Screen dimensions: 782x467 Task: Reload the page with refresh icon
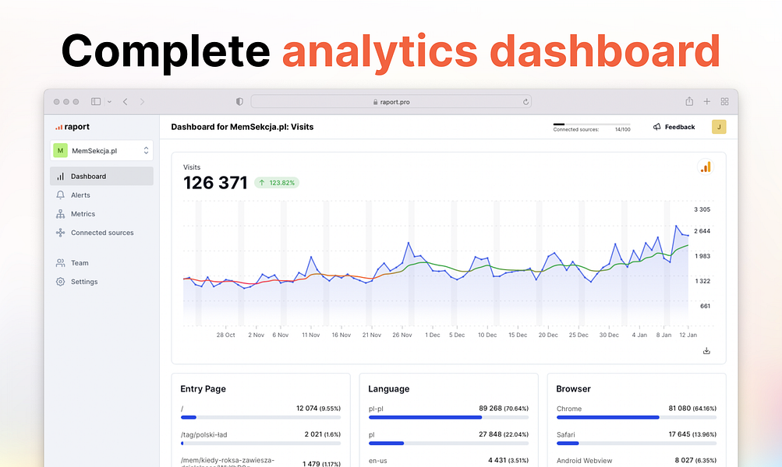click(x=525, y=102)
